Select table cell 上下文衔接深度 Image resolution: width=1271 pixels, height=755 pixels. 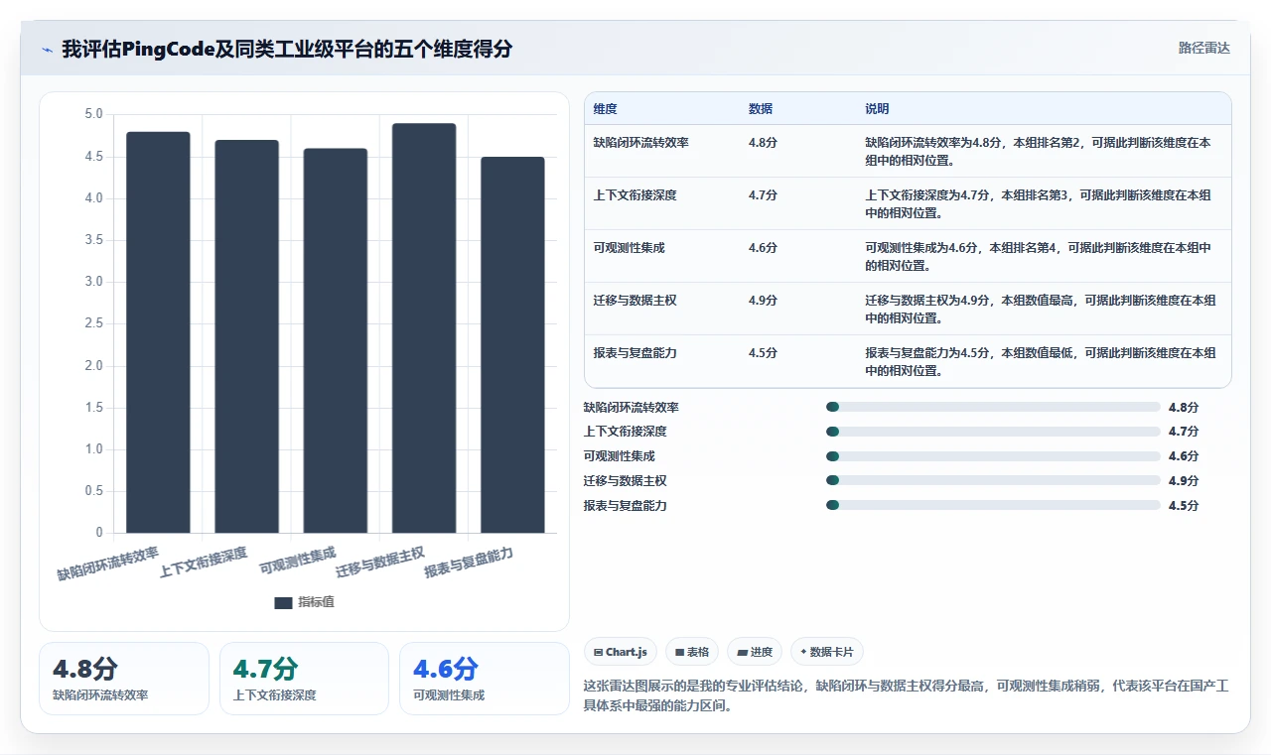click(635, 195)
